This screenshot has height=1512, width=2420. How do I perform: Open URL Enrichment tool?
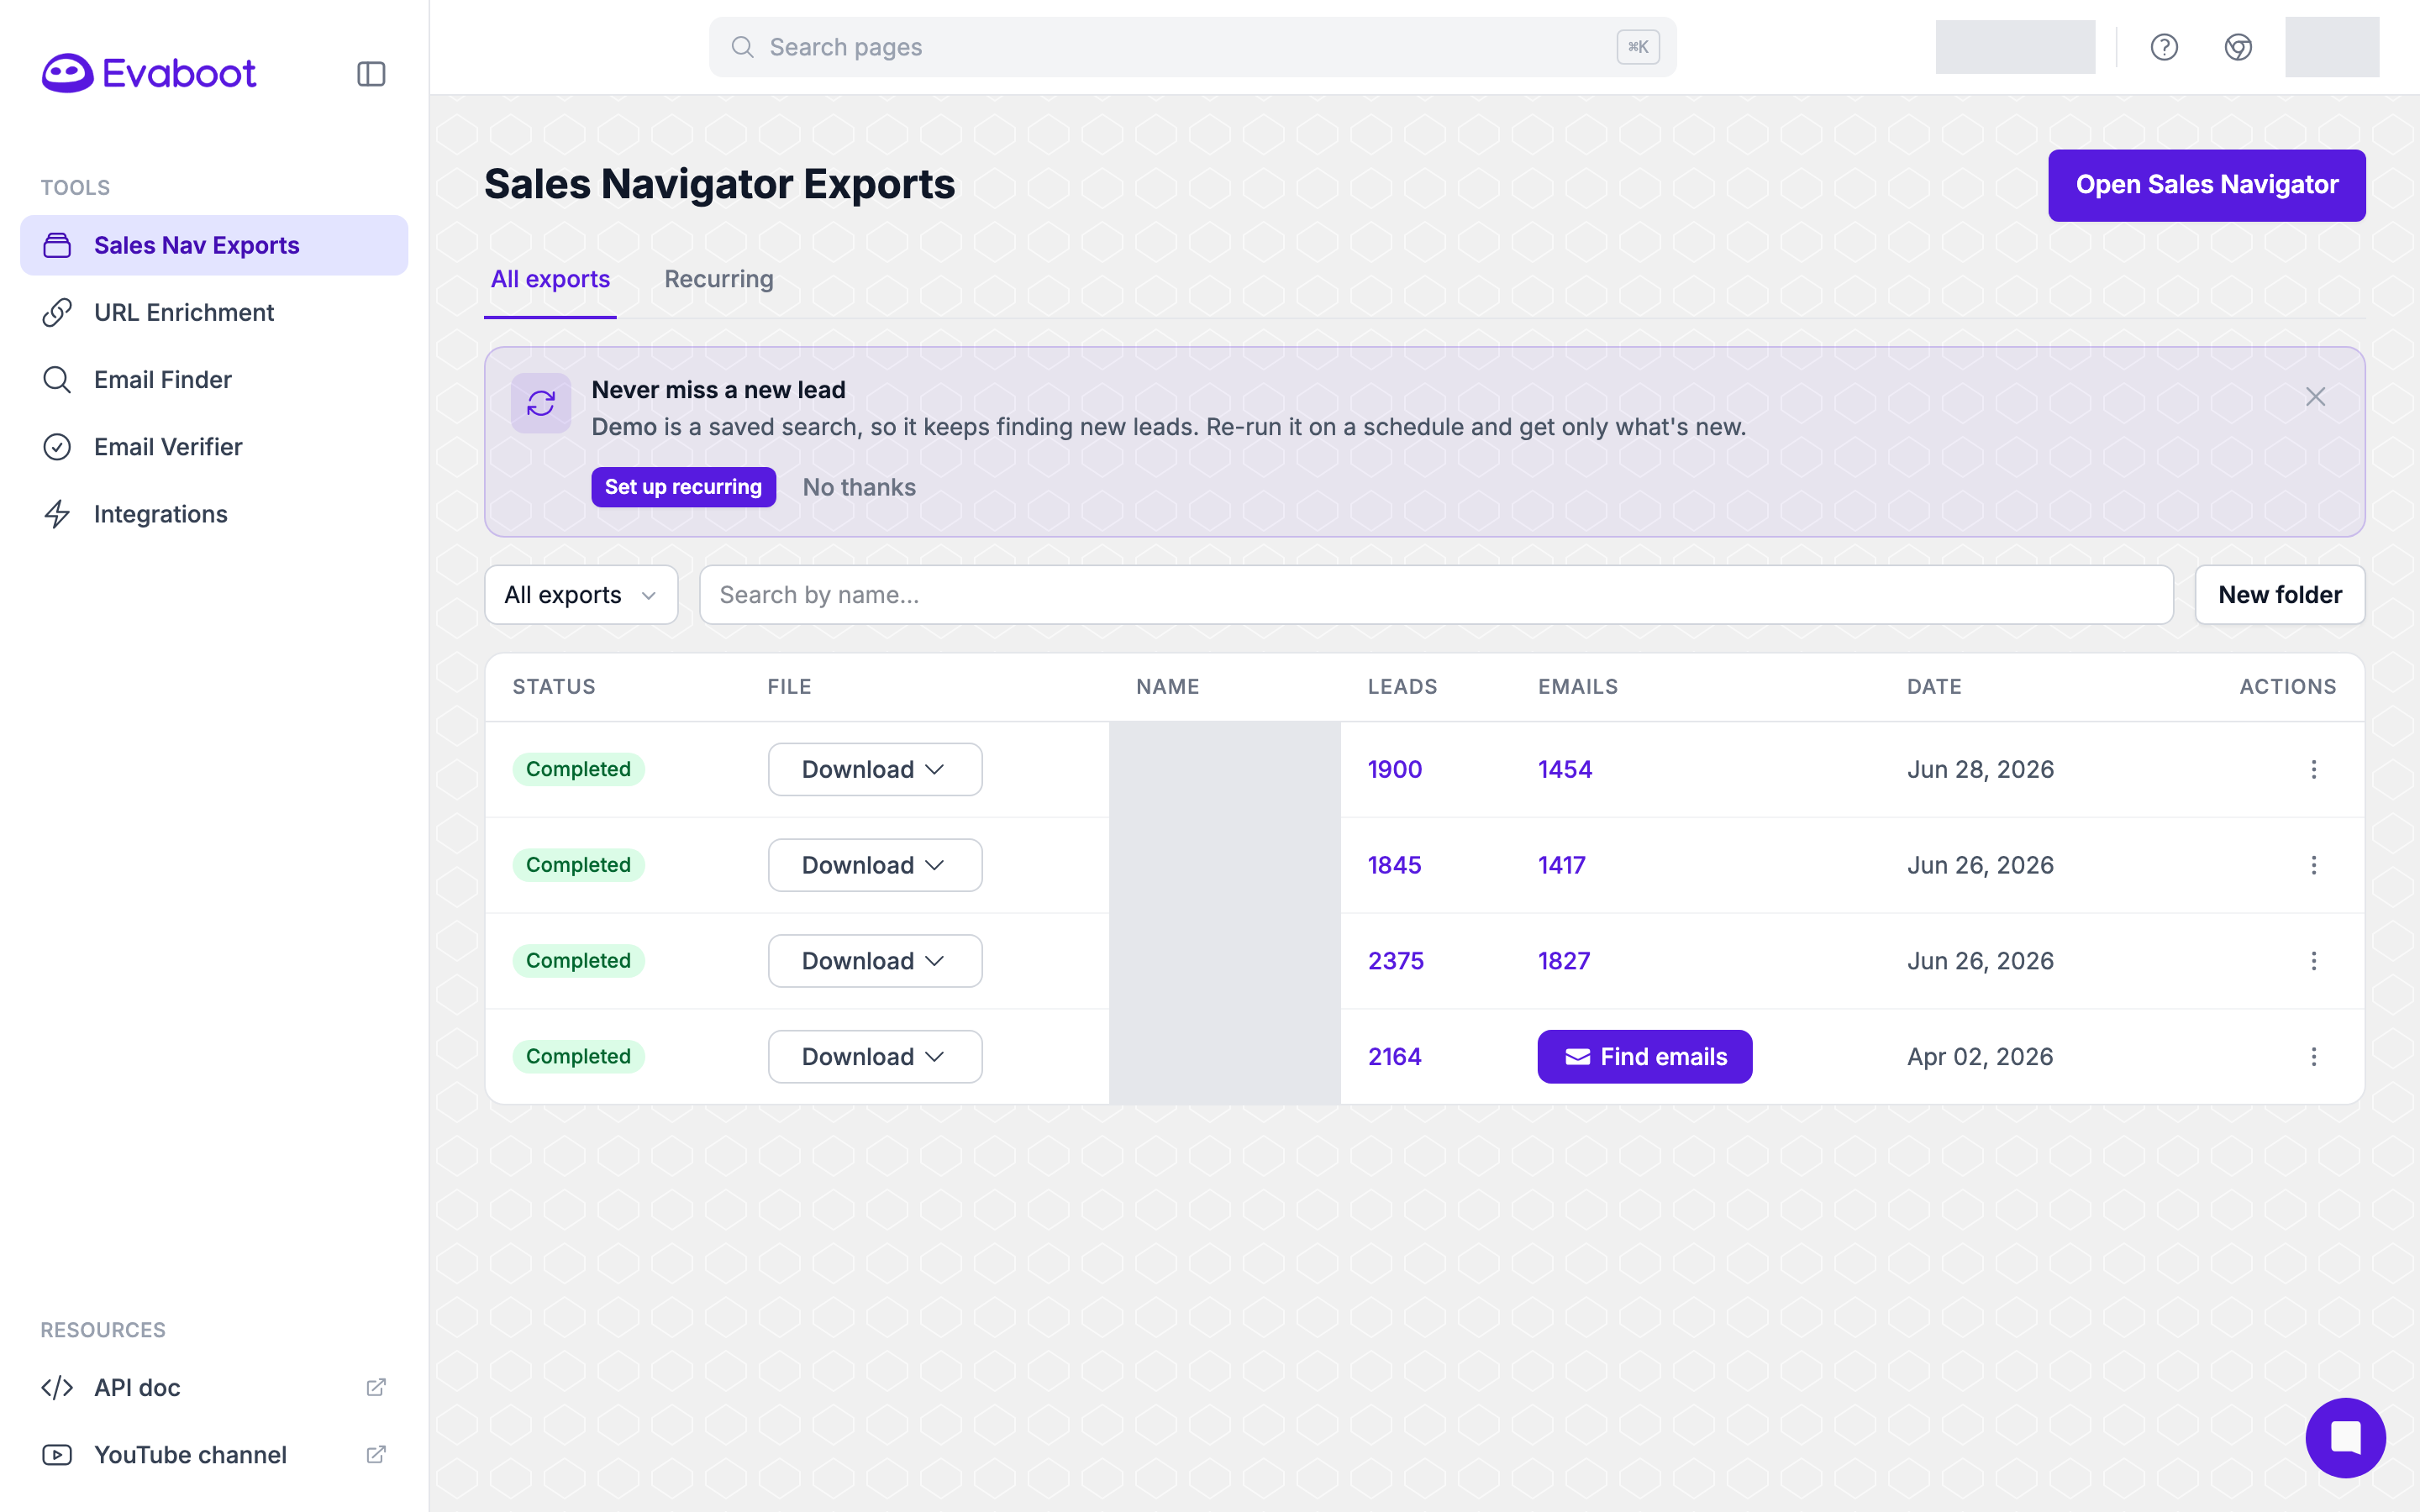coord(214,312)
